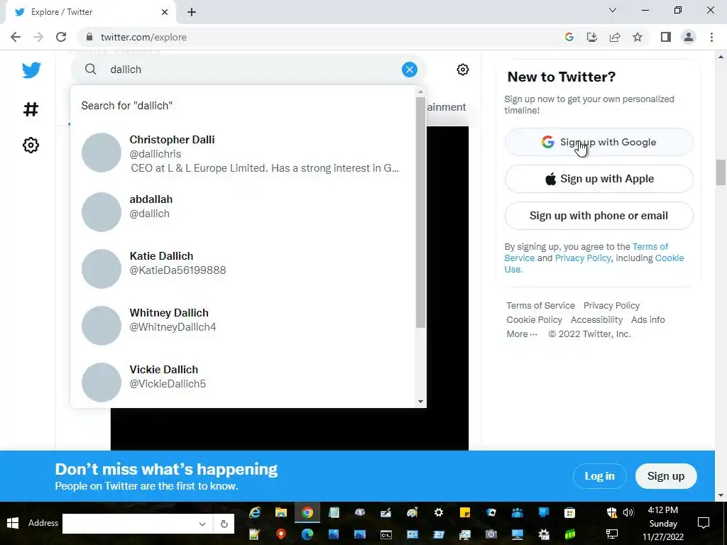
Task: Open Whitney Dallich suggestion
Action: pos(243,325)
